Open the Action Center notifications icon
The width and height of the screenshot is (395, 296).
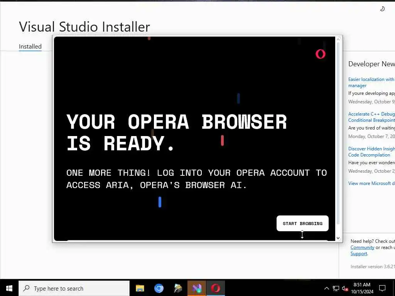[x=382, y=288]
